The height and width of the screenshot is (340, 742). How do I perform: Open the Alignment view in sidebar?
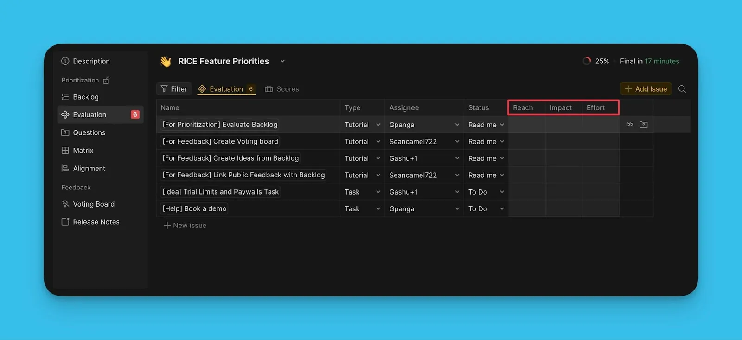(x=89, y=169)
